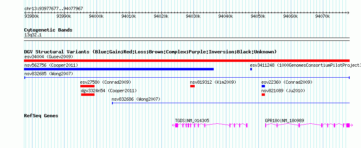Click the RefSeq Genes track title
Screen dimensions: 361x148
41,116
